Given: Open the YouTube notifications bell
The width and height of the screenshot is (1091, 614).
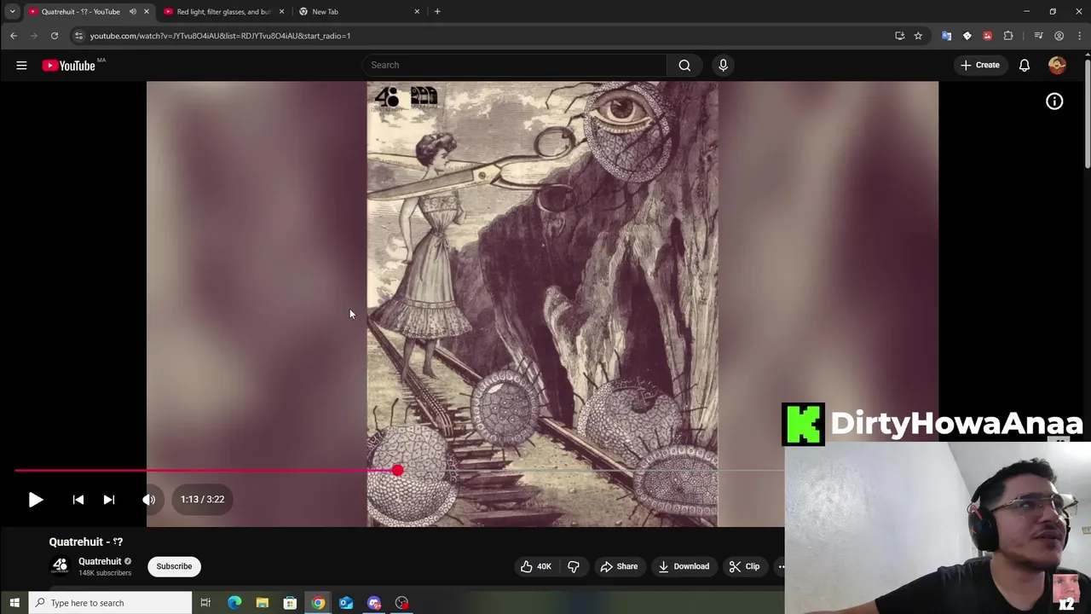Looking at the screenshot, I should click(1025, 65).
